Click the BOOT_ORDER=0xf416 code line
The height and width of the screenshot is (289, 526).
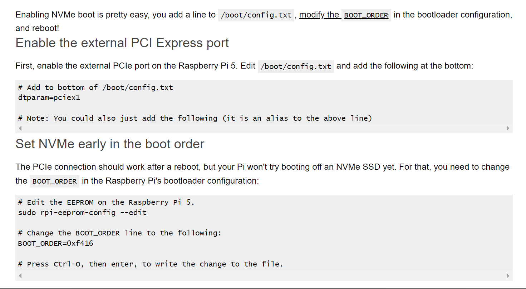55,244
